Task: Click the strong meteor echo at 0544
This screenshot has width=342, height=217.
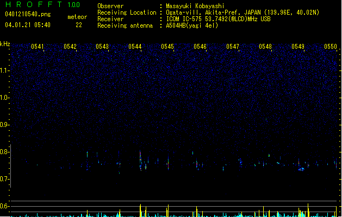Action: [x=140, y=161]
